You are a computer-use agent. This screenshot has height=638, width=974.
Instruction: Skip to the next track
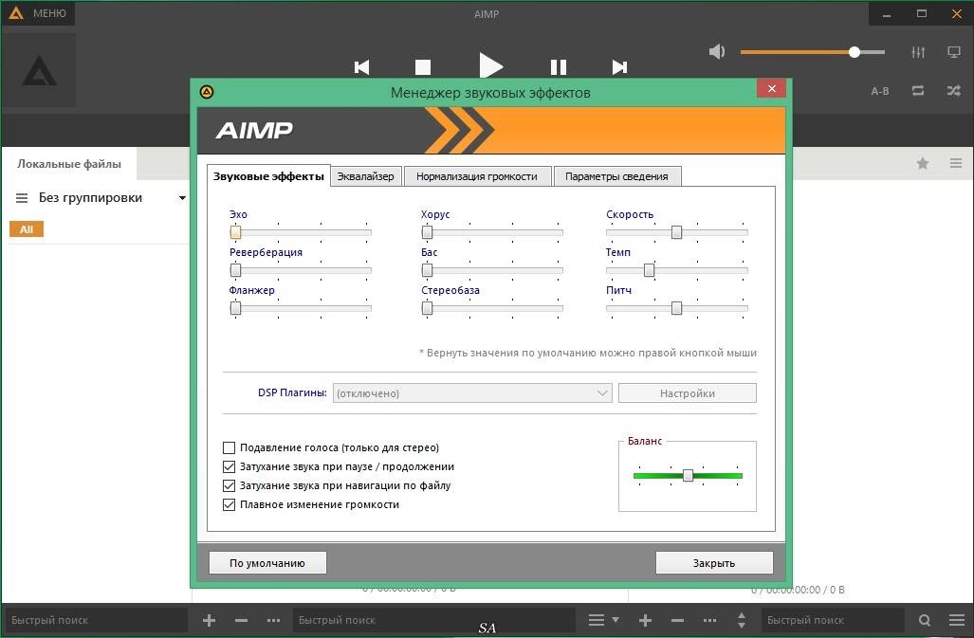[619, 67]
